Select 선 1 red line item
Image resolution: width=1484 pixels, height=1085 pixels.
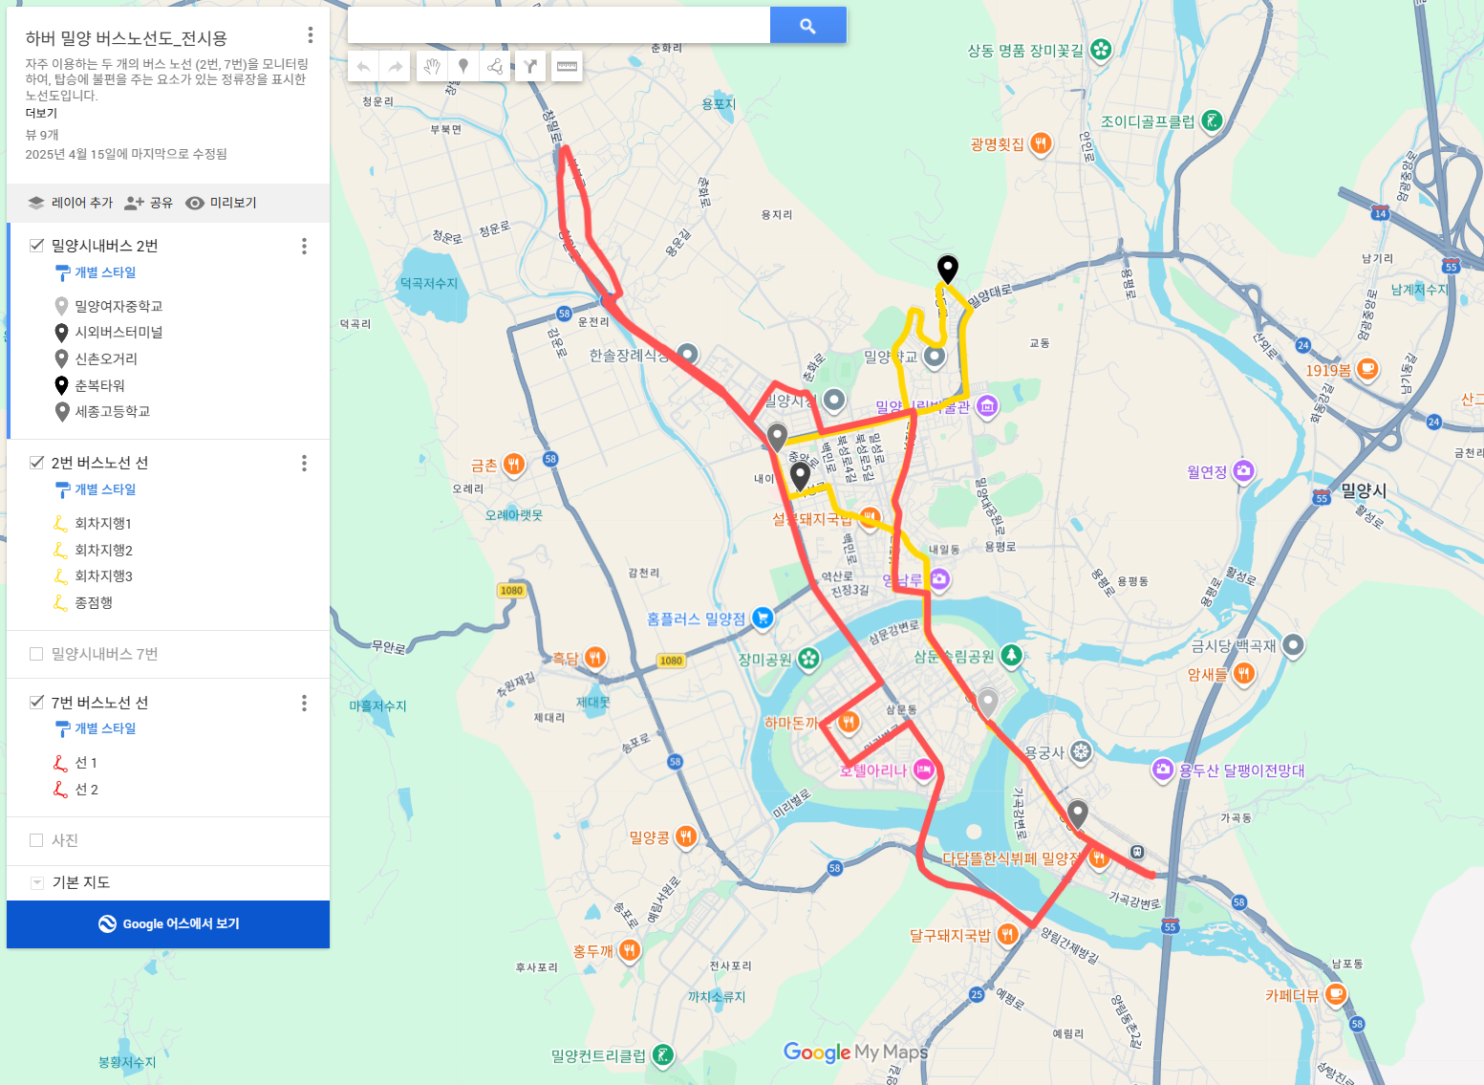pos(86,763)
